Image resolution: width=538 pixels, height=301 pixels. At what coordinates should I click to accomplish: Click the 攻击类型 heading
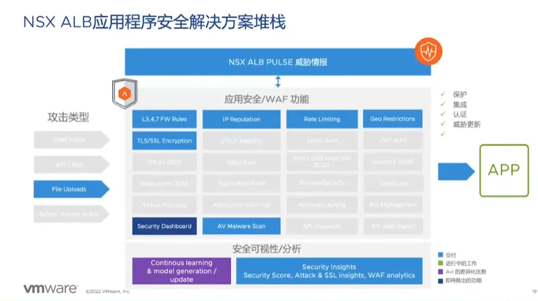click(x=68, y=117)
